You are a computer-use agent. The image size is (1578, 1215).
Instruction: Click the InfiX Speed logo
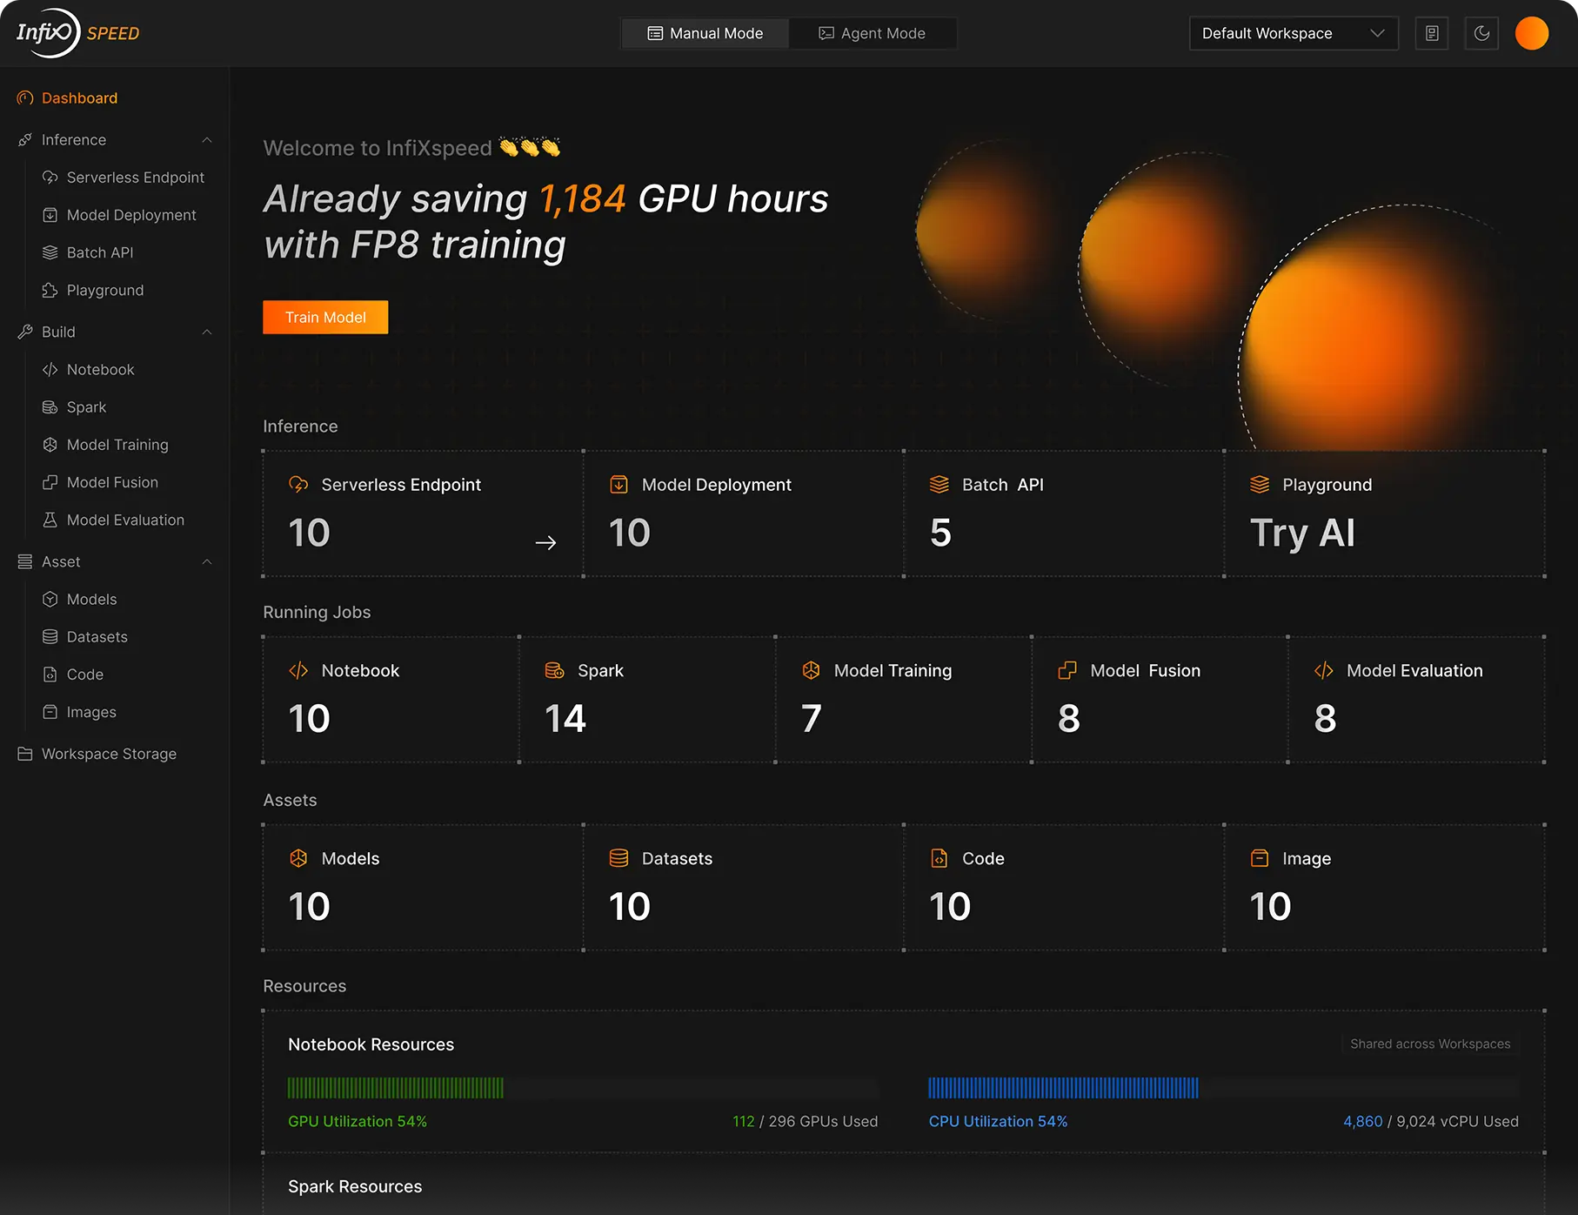[77, 33]
